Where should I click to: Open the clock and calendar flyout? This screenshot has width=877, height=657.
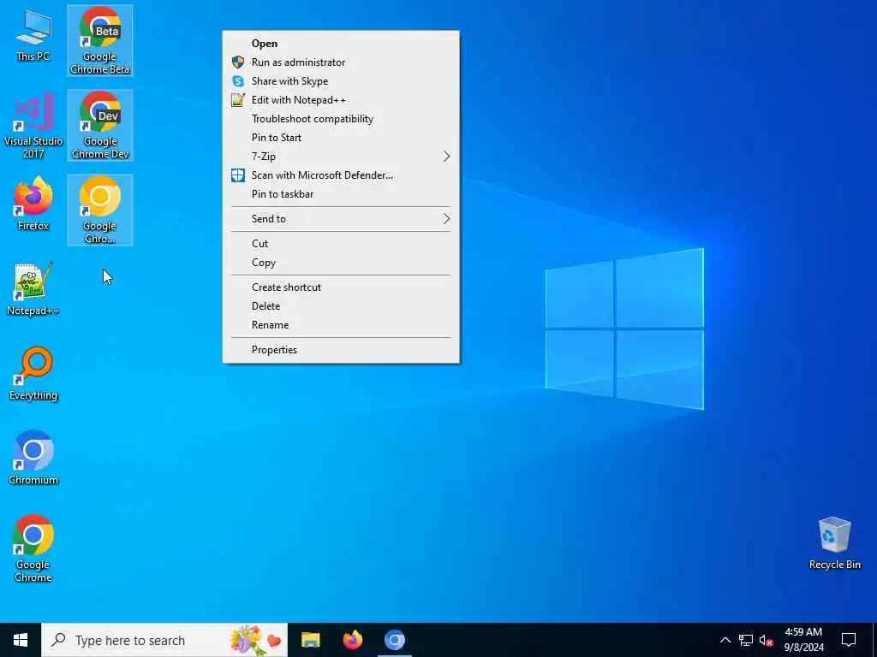pyautogui.click(x=803, y=640)
